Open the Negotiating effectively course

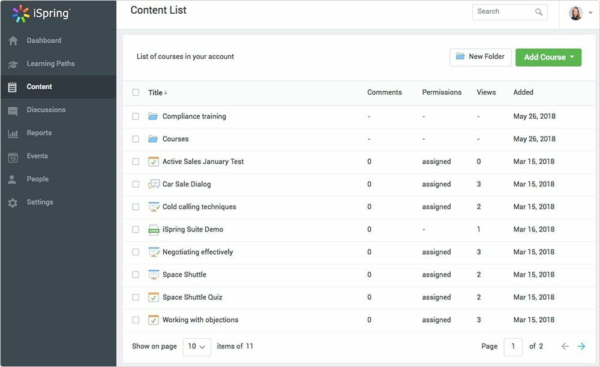pyautogui.click(x=197, y=252)
